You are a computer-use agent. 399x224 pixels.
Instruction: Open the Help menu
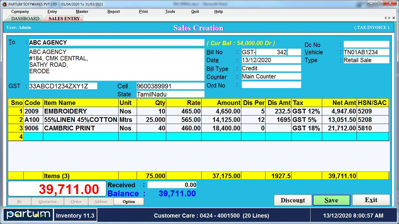point(218,12)
